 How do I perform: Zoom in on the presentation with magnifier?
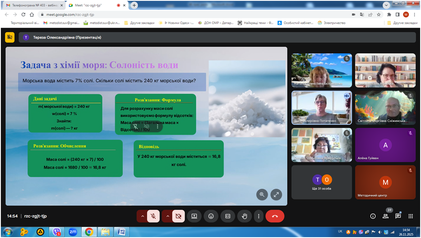coord(262,194)
